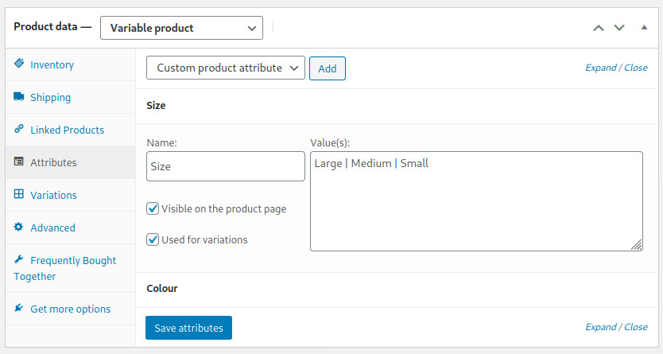This screenshot has height=354, width=663.
Task: Expand the Colour attribute section
Action: coord(397,289)
